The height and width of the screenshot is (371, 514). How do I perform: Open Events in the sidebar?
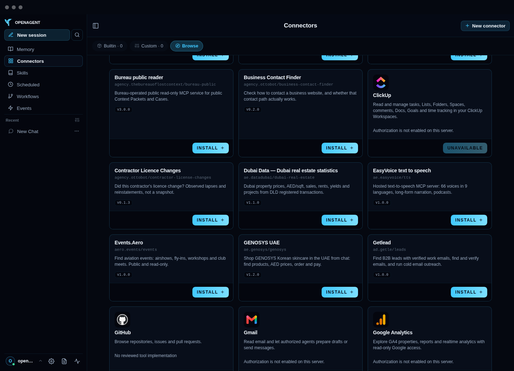(x=44, y=108)
